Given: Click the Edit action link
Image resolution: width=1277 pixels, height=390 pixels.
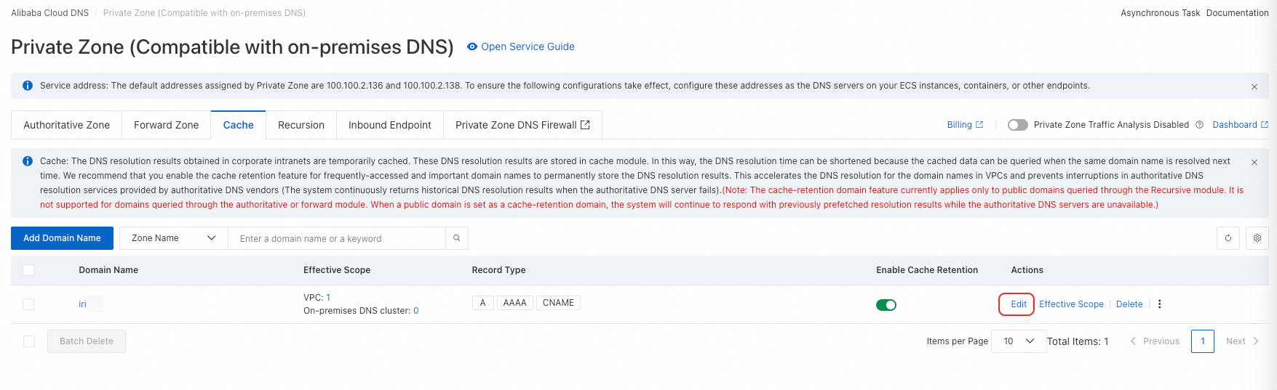Looking at the screenshot, I should (x=1019, y=304).
